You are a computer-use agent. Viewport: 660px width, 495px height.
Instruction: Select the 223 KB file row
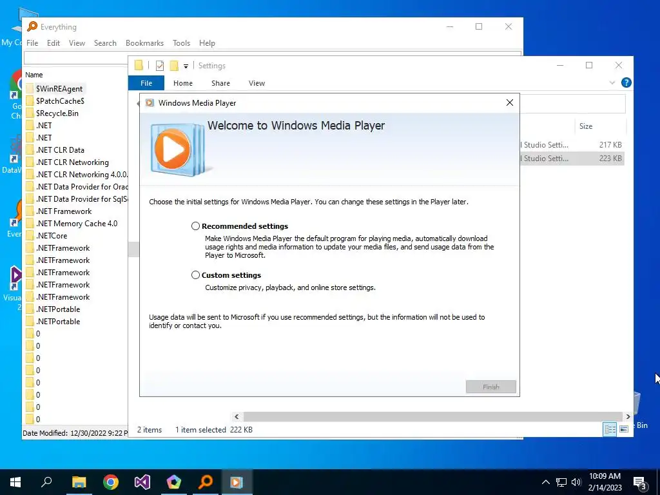coord(572,159)
